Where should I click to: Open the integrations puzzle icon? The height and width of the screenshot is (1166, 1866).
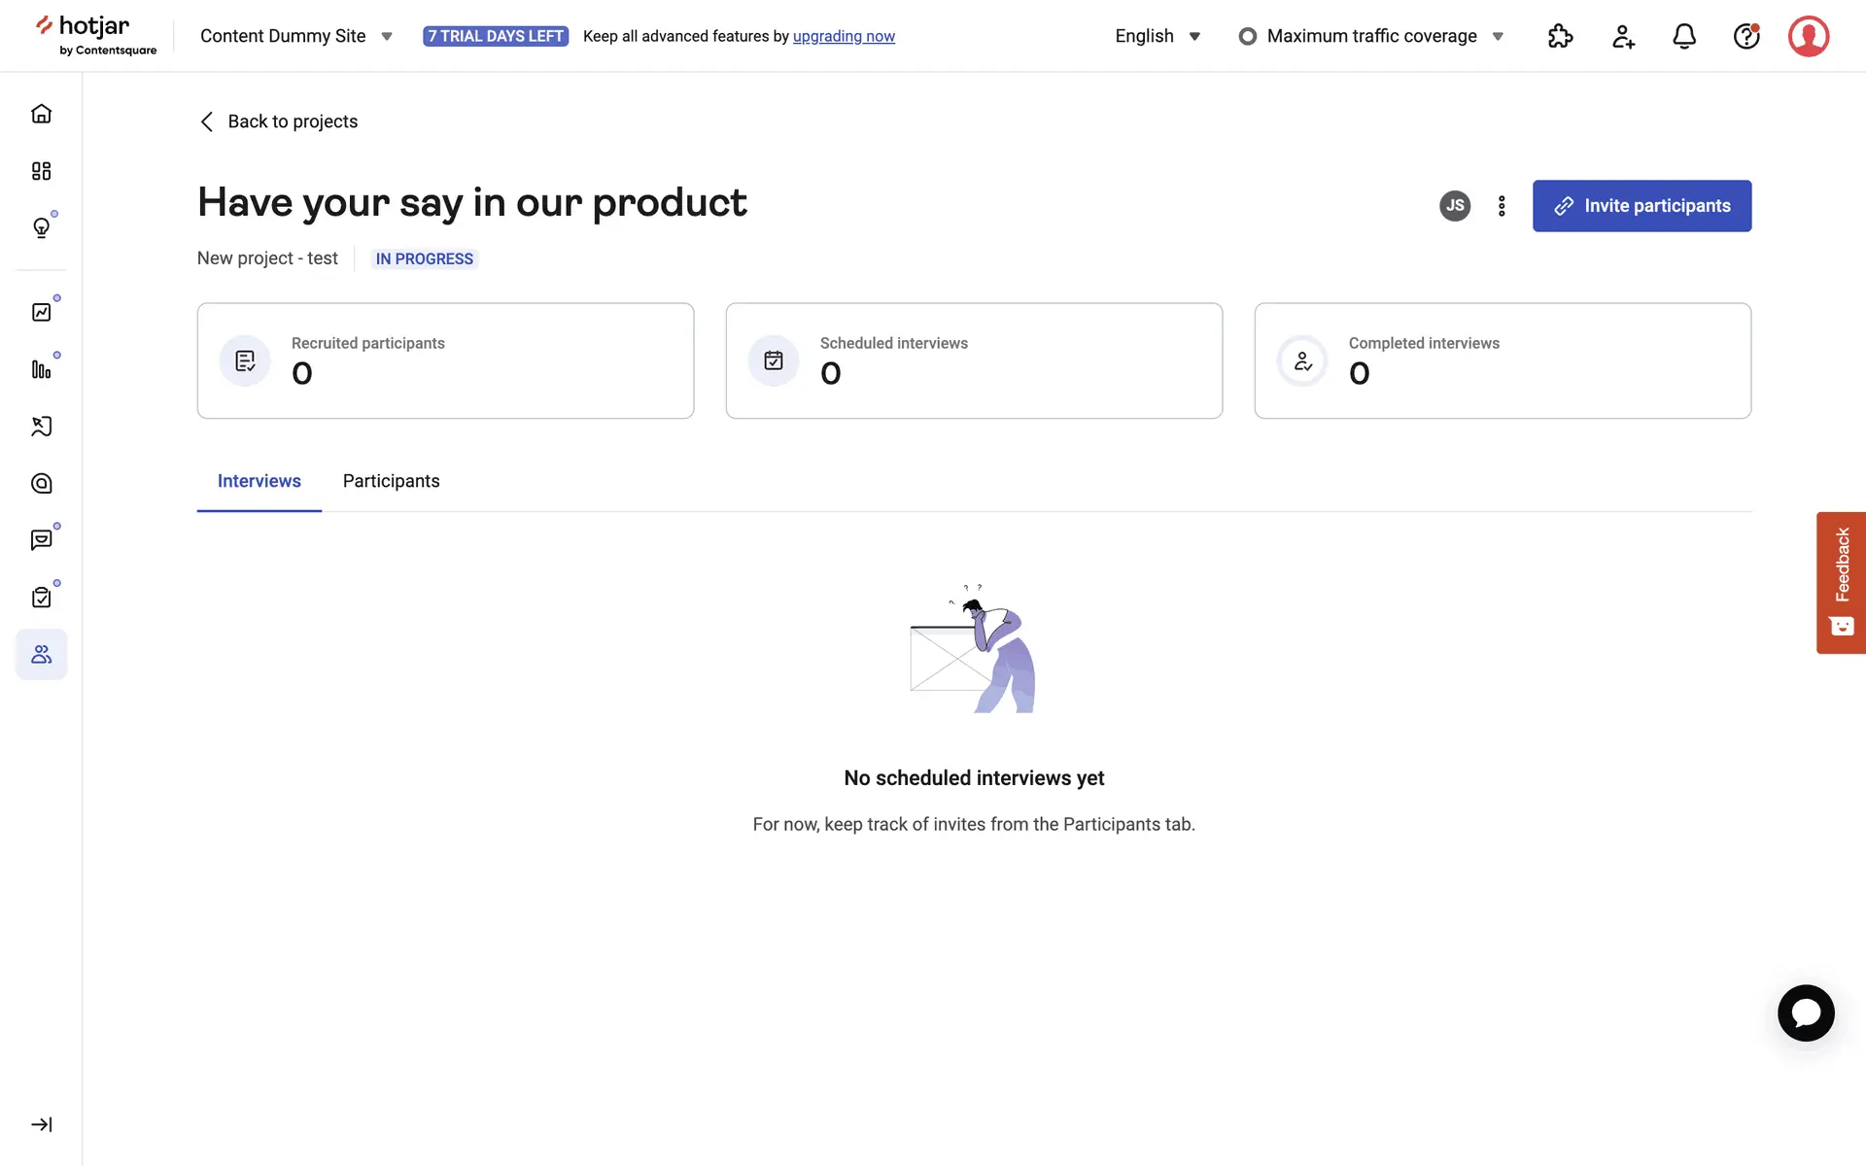coord(1560,37)
